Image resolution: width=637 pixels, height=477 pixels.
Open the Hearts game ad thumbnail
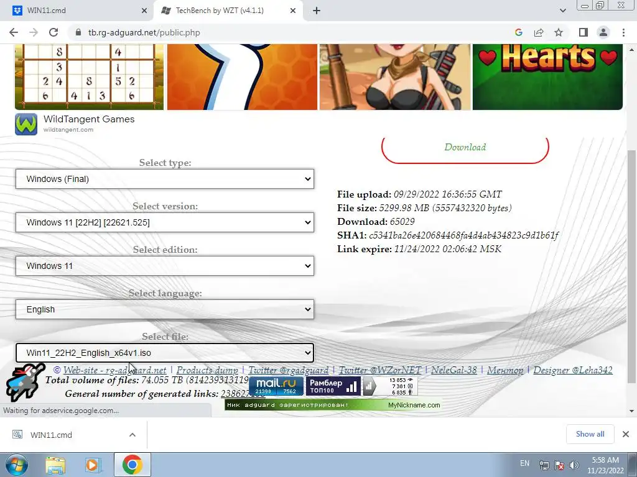(547, 76)
